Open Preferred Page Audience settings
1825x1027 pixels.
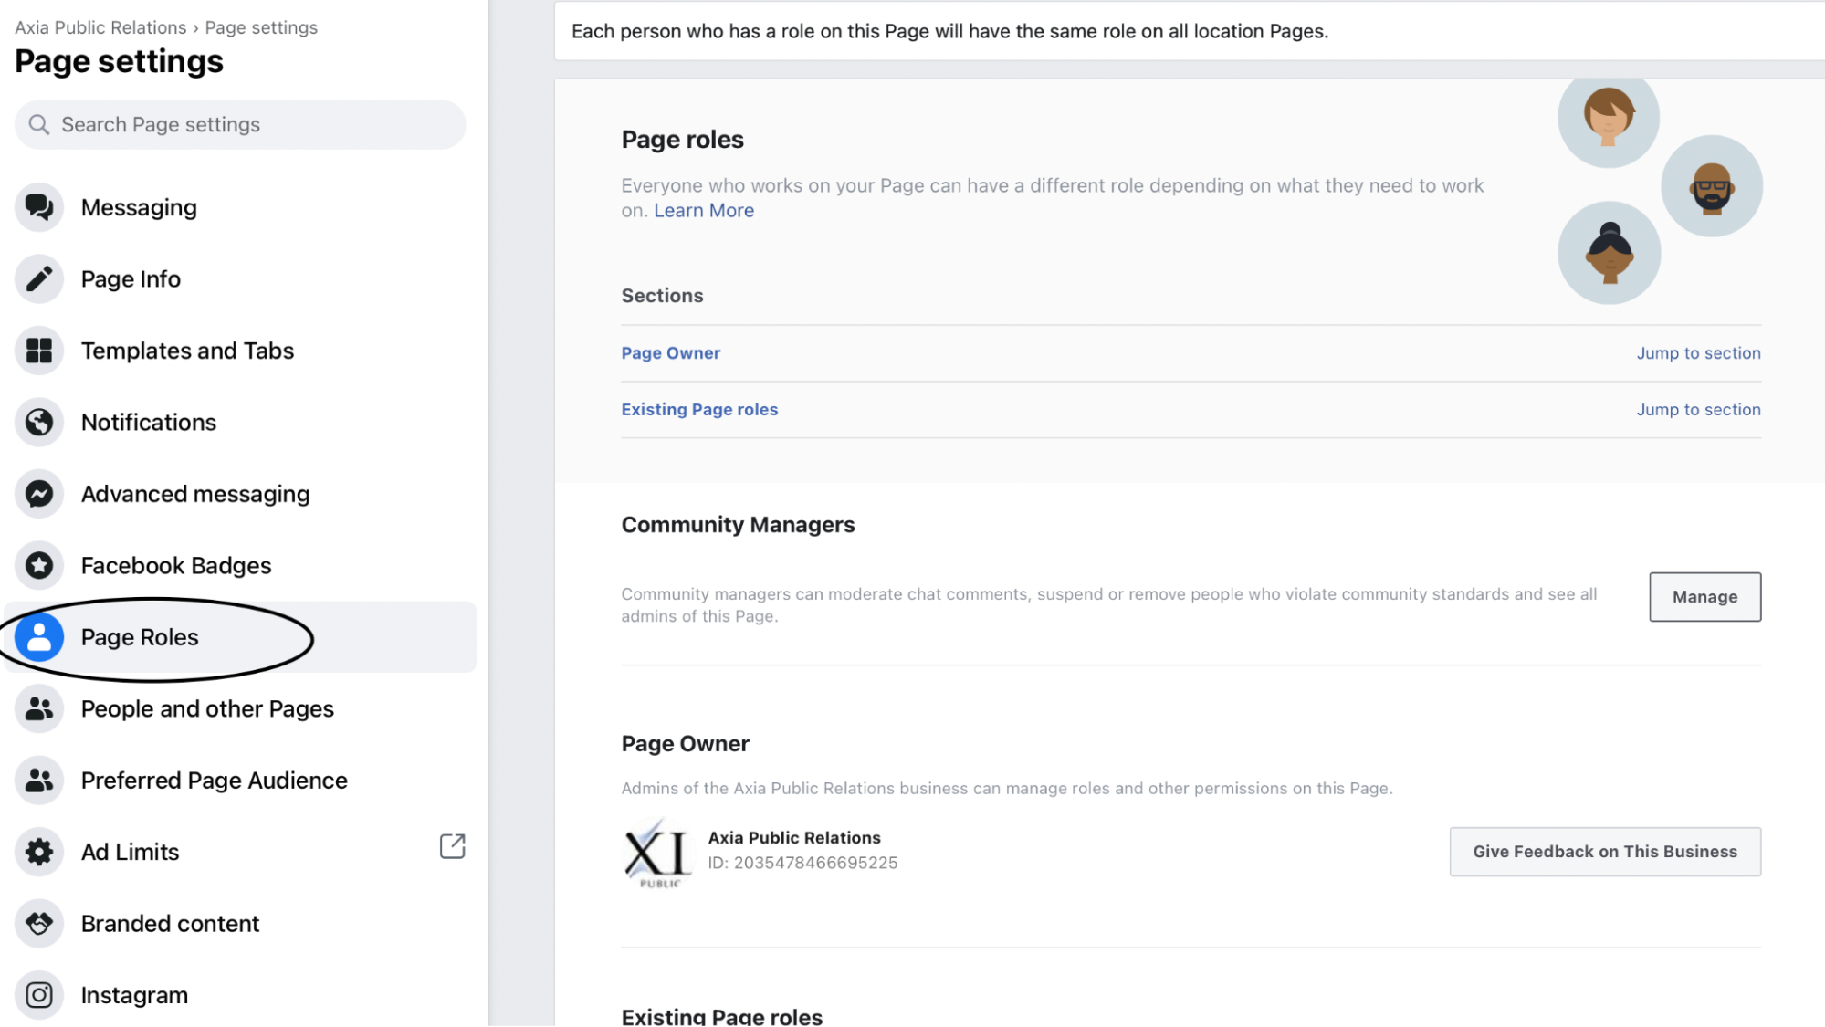(214, 781)
